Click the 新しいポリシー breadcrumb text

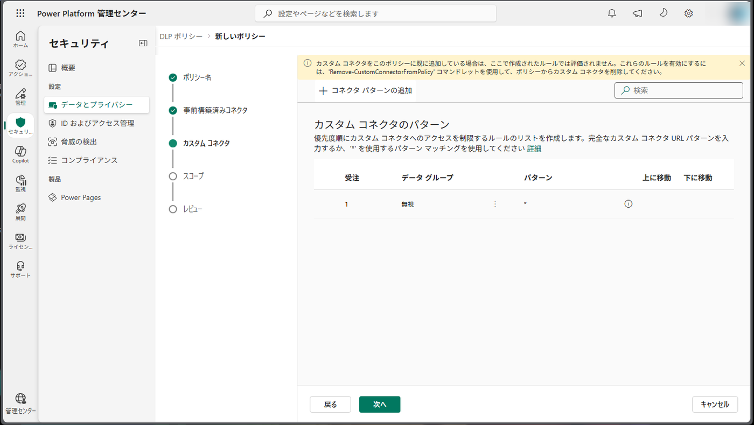[x=240, y=36]
